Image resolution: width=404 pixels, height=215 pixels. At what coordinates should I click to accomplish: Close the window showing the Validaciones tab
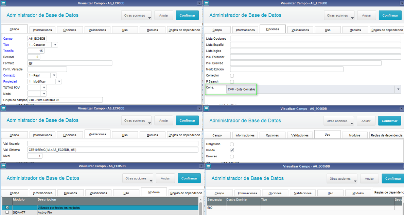199,108
